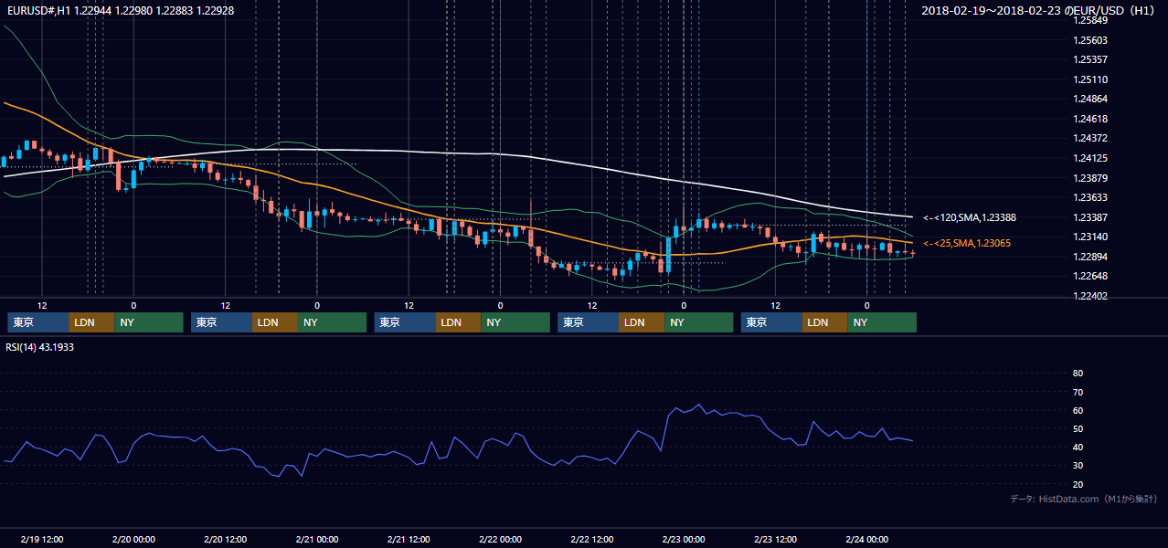Click the 1.25849 price axis label
The height and width of the screenshot is (548, 1168).
1089,20
